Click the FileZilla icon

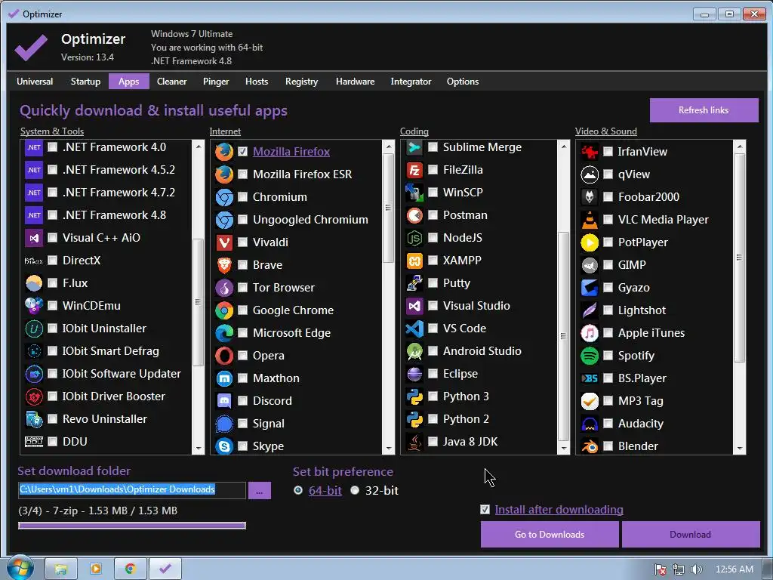(x=414, y=170)
